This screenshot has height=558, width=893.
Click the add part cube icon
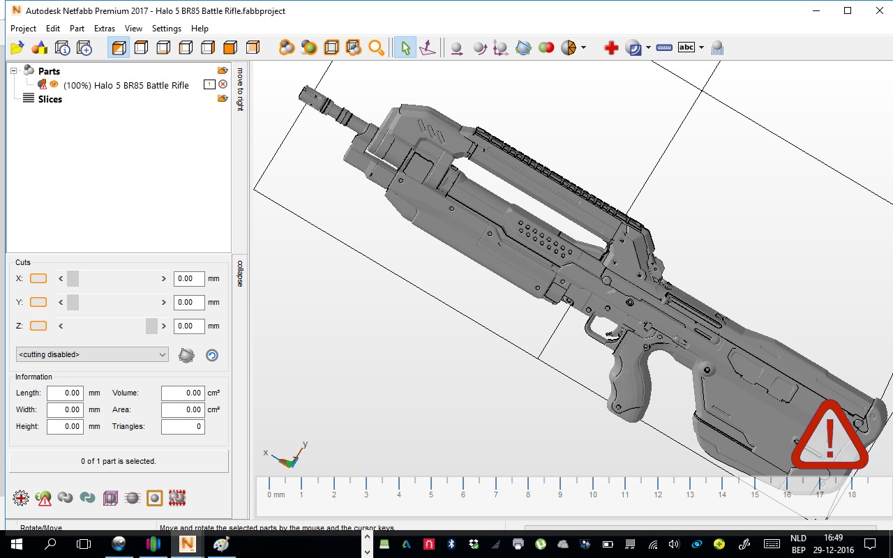pos(84,47)
